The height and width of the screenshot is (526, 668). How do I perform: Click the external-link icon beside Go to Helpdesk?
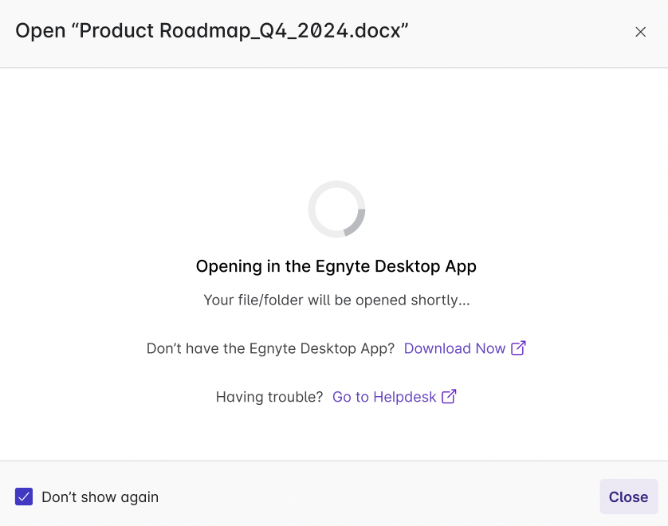(x=449, y=396)
